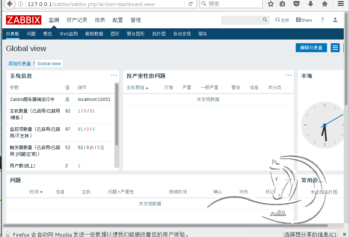Open 管理 main menu

click(136, 20)
